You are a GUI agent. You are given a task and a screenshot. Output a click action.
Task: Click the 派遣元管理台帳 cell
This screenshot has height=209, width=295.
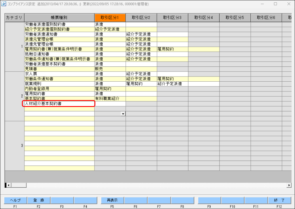coord(59,39)
